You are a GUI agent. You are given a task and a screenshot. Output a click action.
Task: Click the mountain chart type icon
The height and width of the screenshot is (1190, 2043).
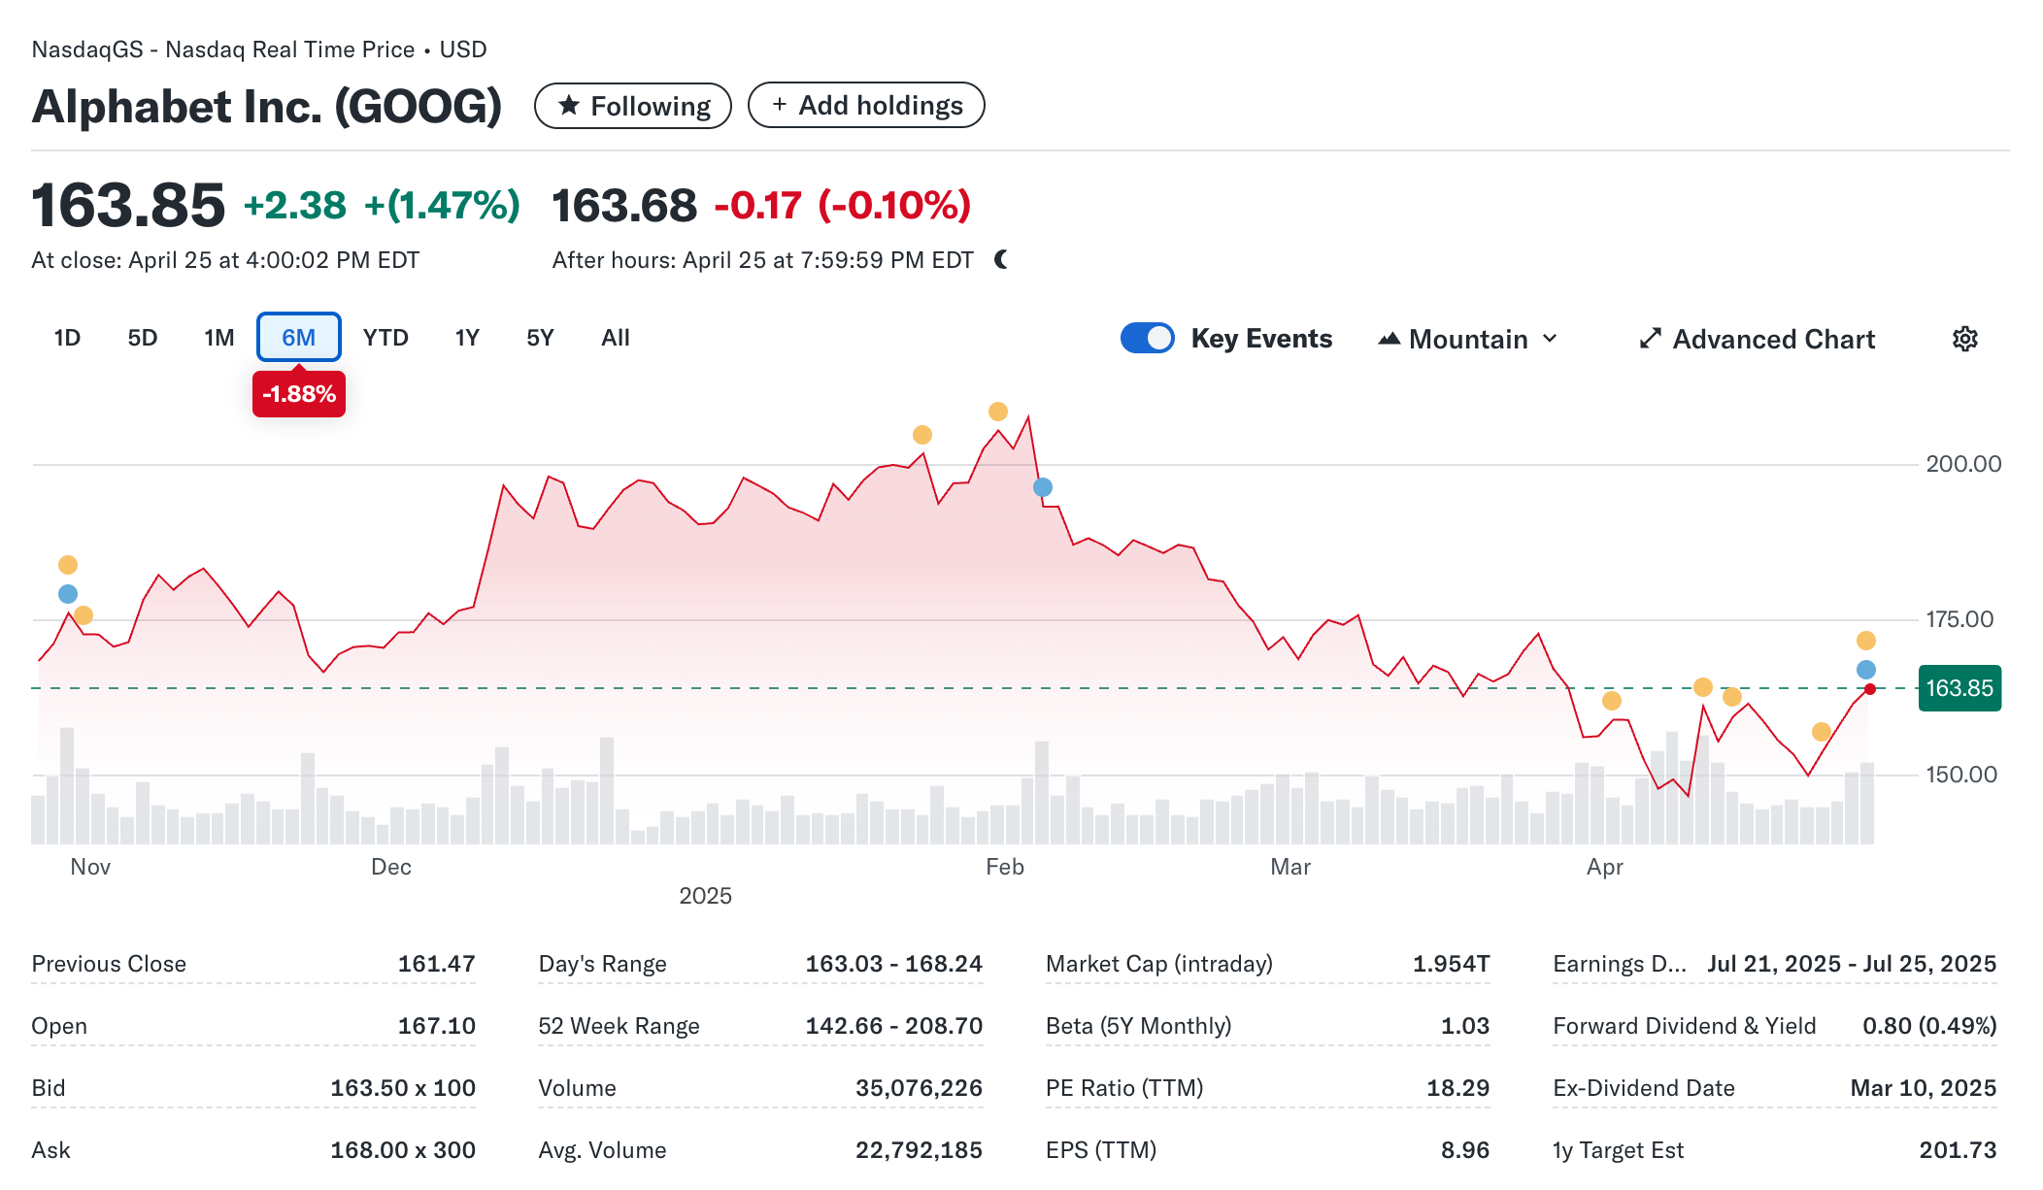pyautogui.click(x=1389, y=339)
